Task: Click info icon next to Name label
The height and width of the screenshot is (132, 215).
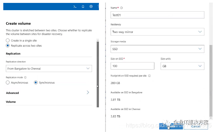Action: tap(121, 8)
